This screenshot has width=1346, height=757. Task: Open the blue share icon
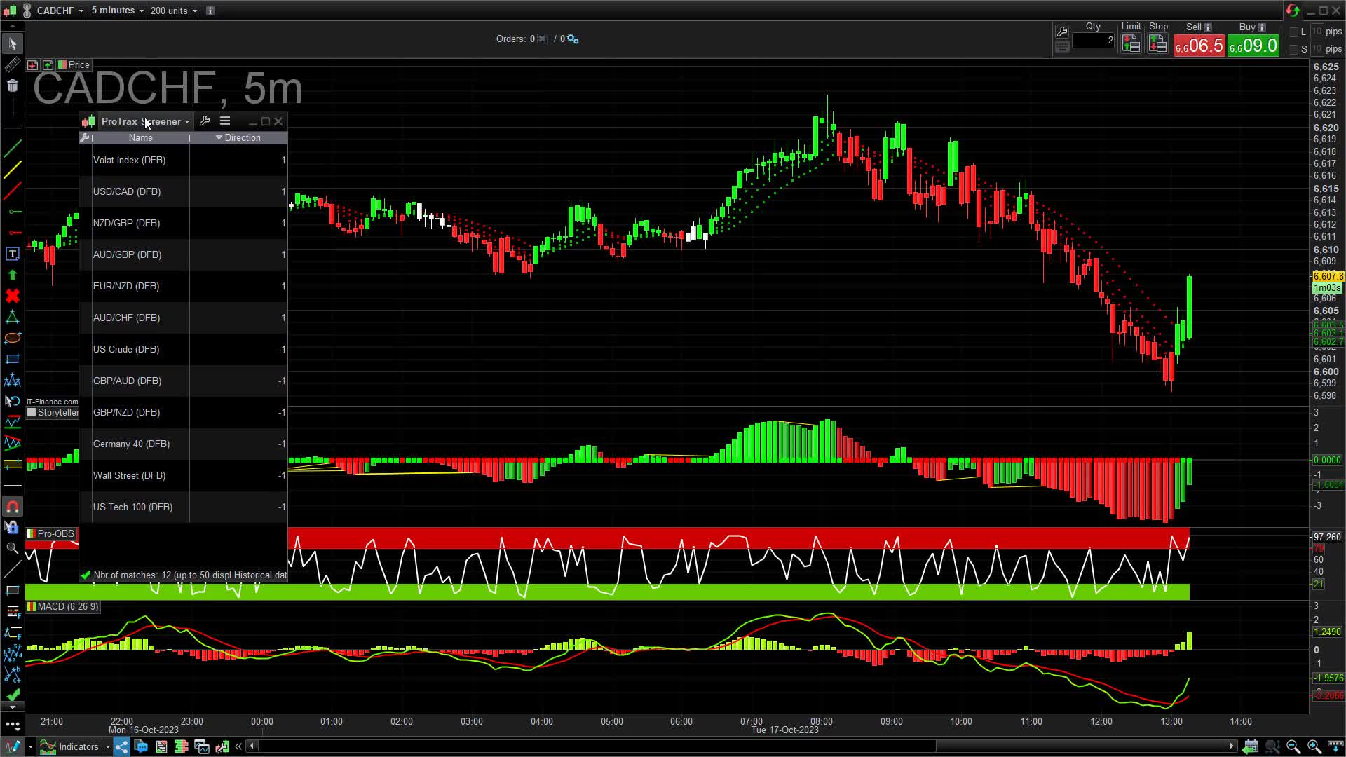tap(121, 746)
